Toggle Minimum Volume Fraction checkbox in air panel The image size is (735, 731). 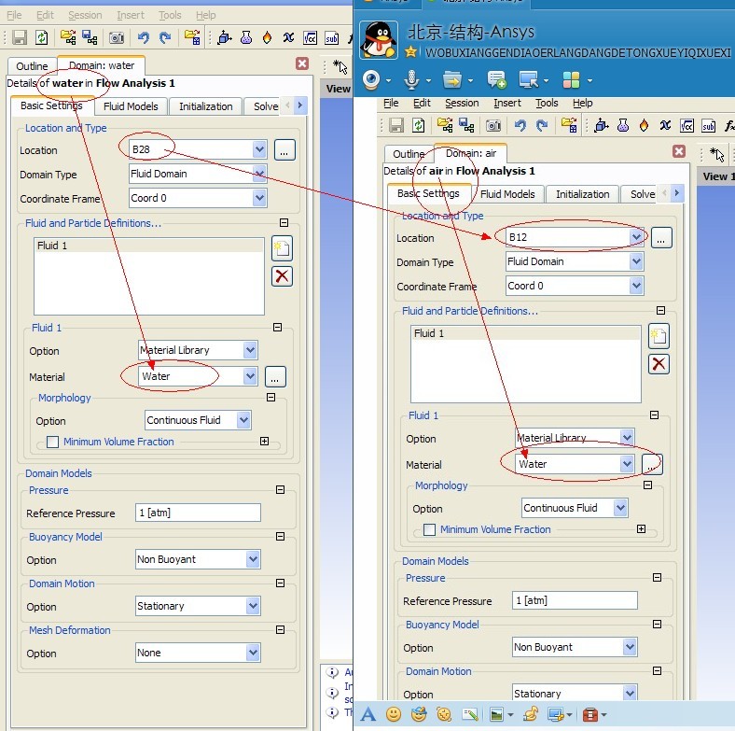click(x=429, y=529)
